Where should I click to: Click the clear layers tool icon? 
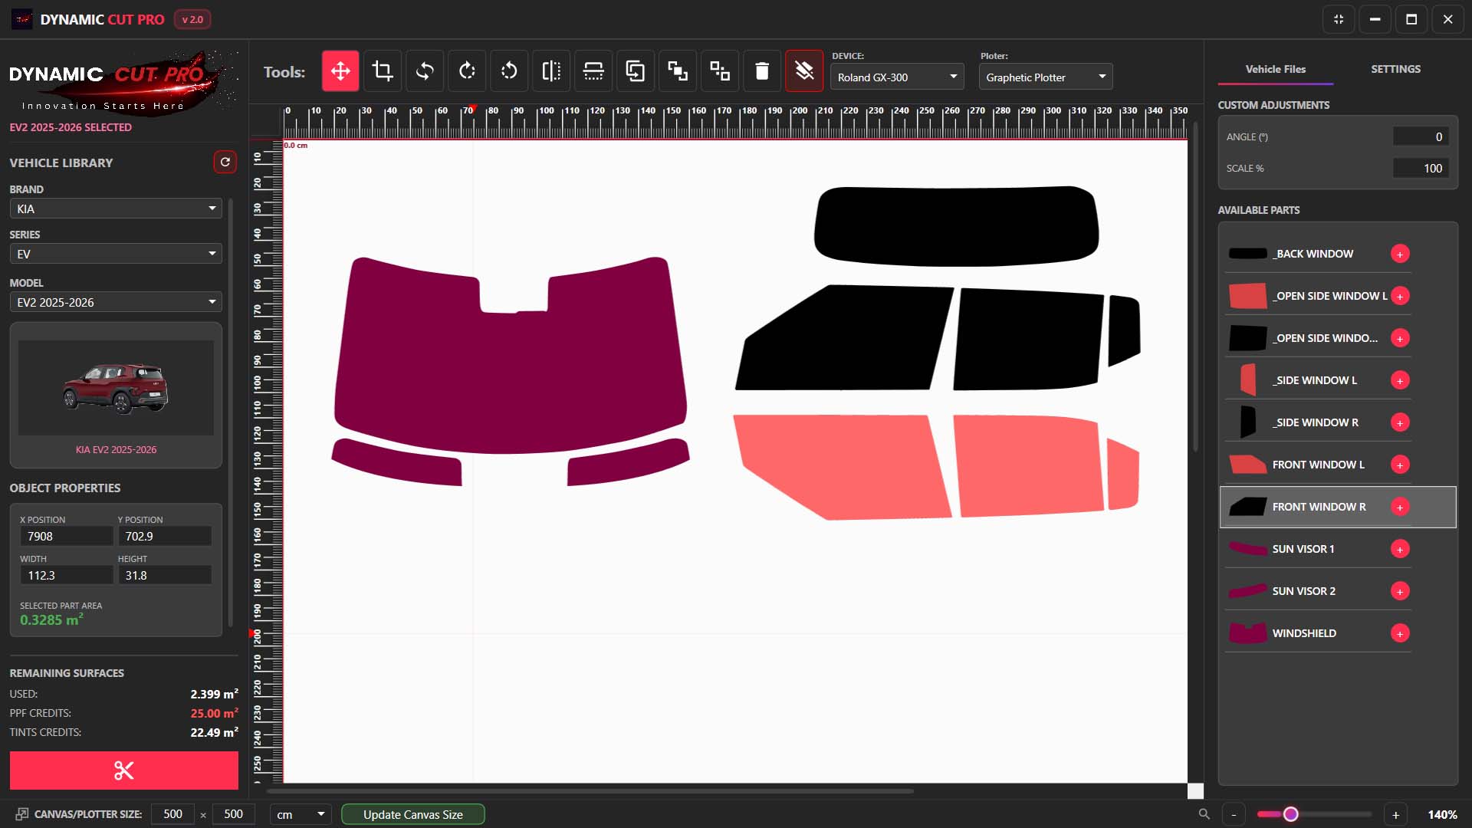(x=804, y=71)
